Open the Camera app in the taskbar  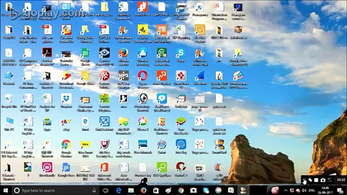tap(193, 190)
